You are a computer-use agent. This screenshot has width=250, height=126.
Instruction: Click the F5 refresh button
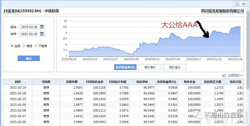click(x=244, y=4)
